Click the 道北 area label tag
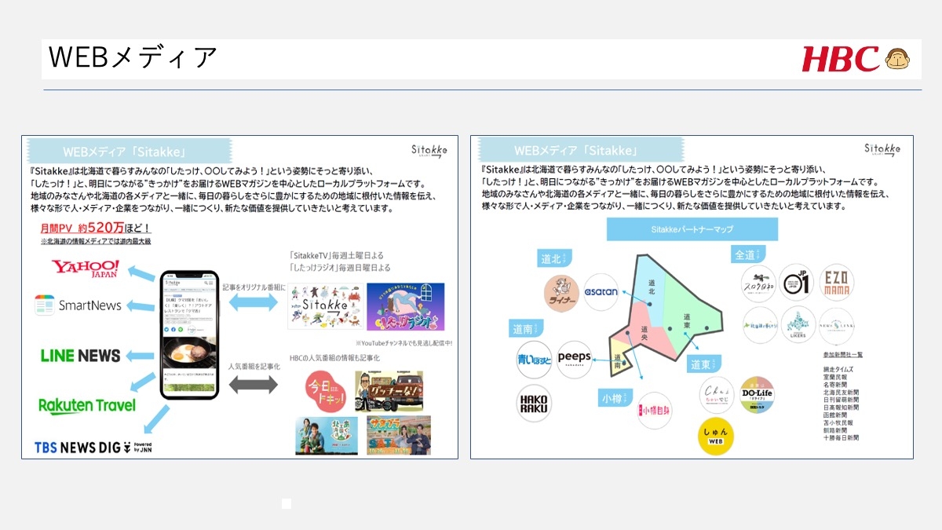Image resolution: width=942 pixels, height=530 pixels. [557, 258]
